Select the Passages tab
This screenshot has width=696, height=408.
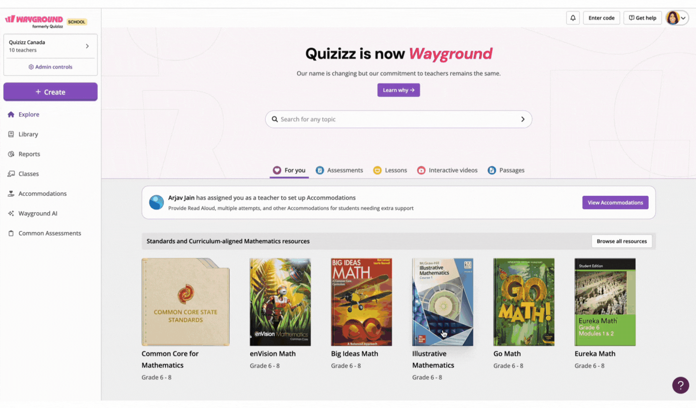click(x=506, y=170)
